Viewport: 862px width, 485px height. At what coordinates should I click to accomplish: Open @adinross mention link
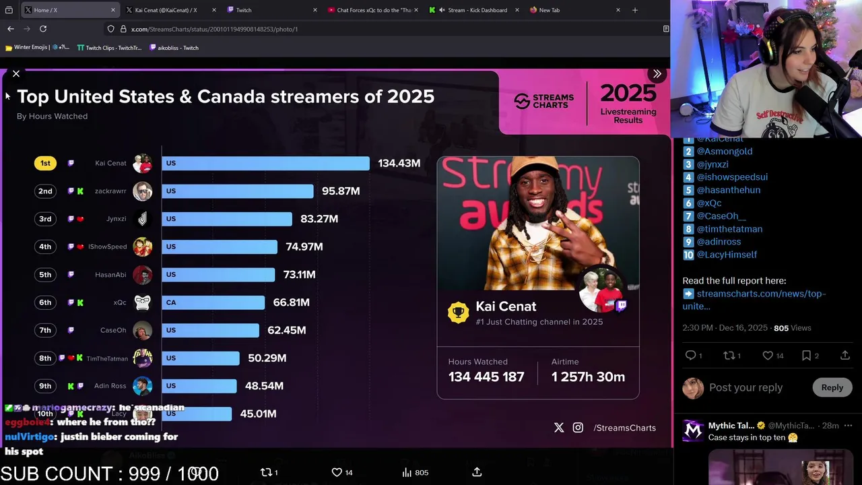coord(719,242)
